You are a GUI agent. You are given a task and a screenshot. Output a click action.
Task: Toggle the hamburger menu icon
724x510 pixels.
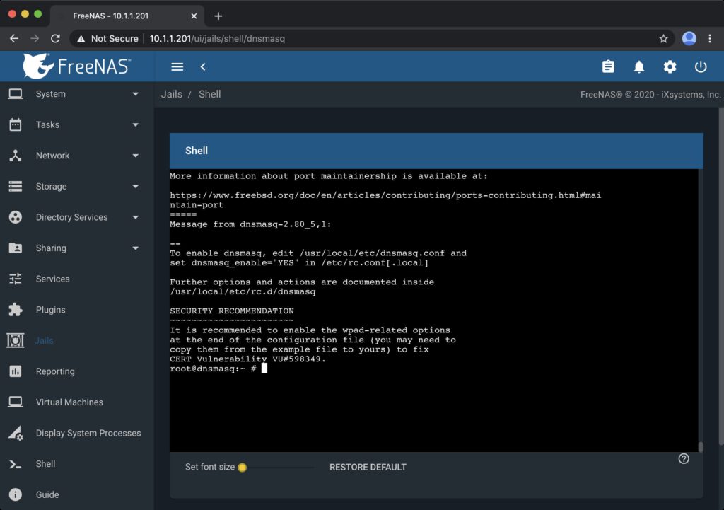coord(177,67)
